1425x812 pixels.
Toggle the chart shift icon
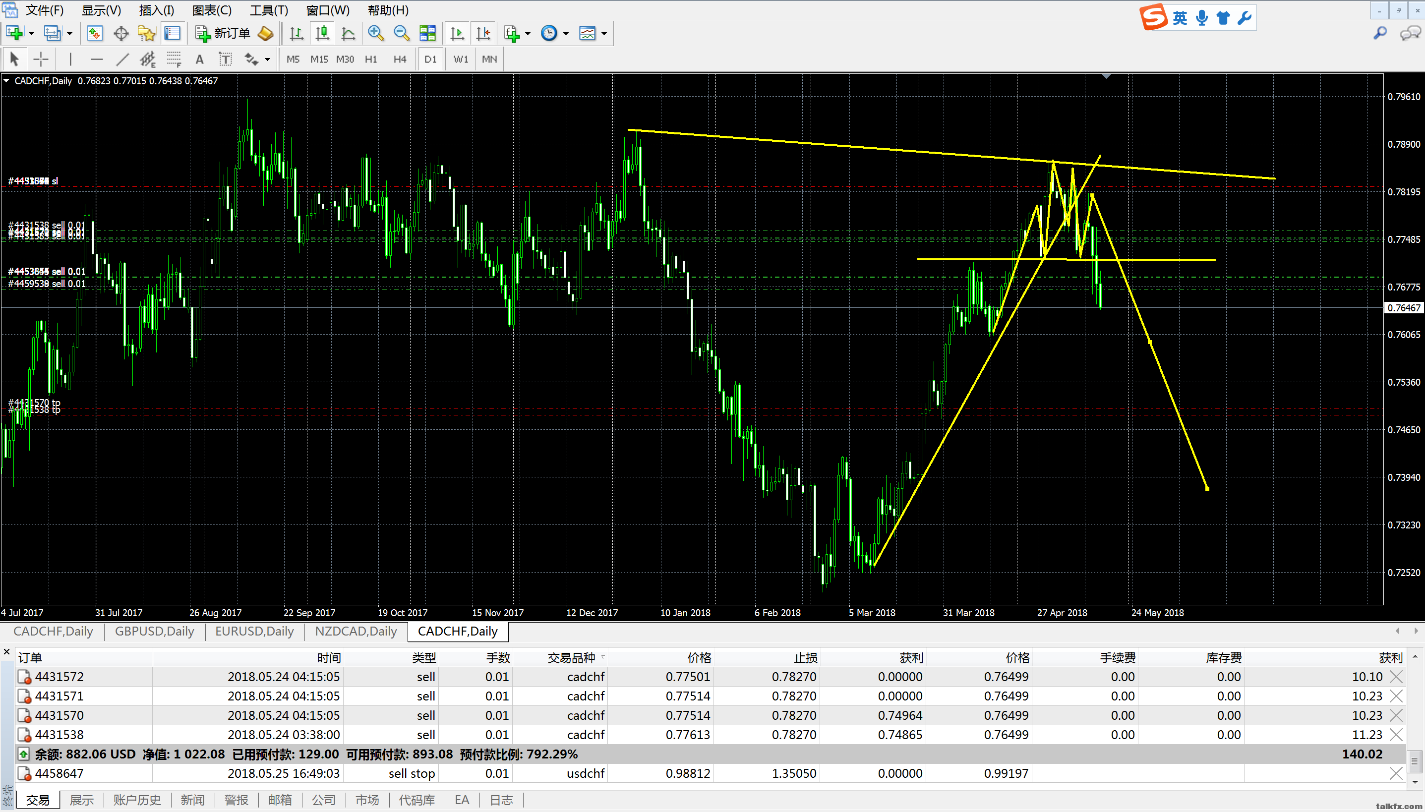pyautogui.click(x=483, y=34)
